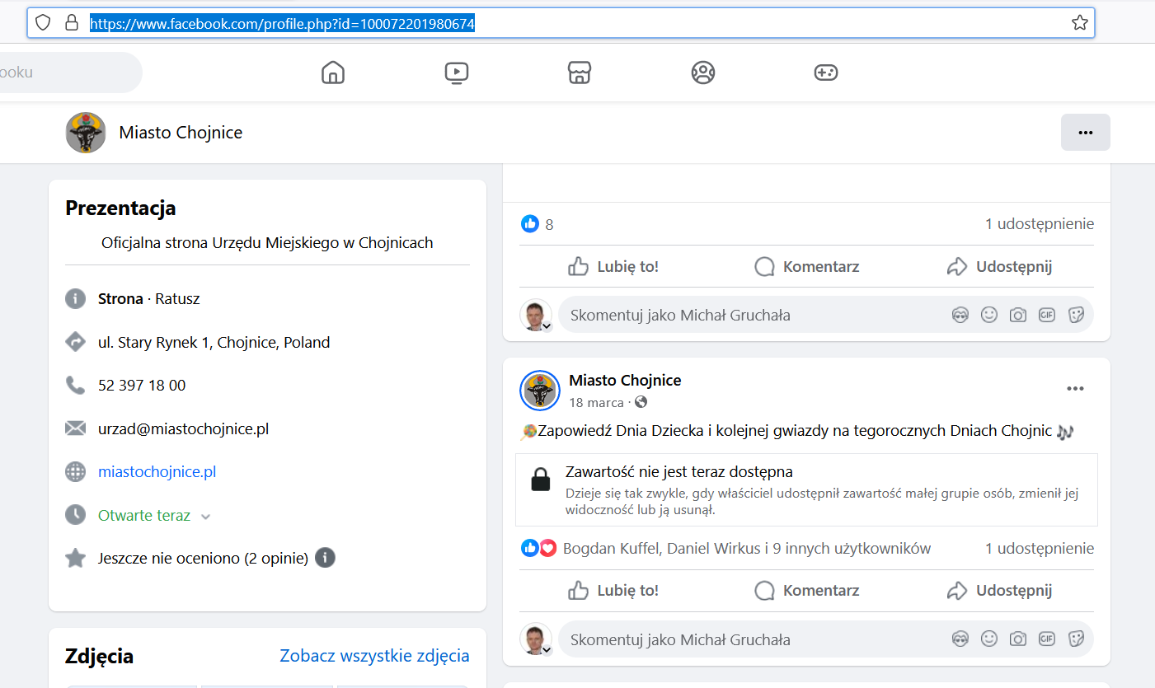Click the phone number 52 397 18 00
This screenshot has height=688, width=1155.
point(142,385)
